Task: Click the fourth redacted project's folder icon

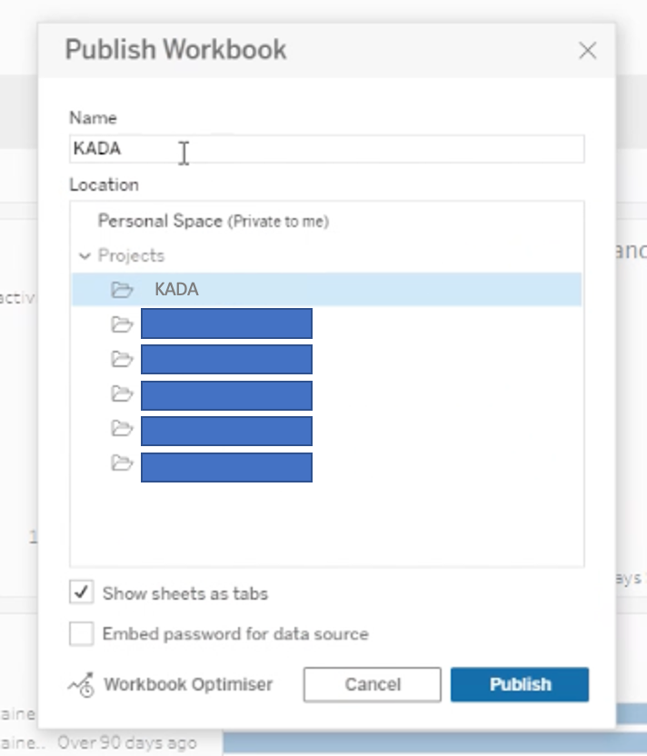Action: (122, 429)
